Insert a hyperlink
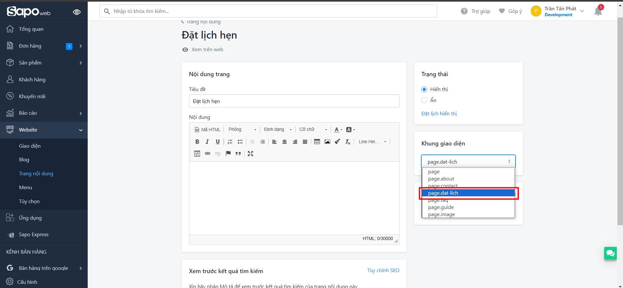Image resolution: width=623 pixels, height=288 pixels. point(208,154)
